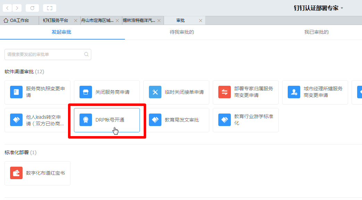Image resolution: width=362 pixels, height=200 pixels.
Task: Go back with the left arrow button
Action: tap(7, 8)
